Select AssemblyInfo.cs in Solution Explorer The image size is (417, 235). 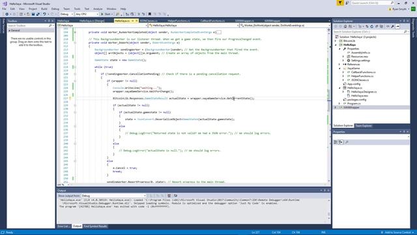pyautogui.click(x=360, y=53)
